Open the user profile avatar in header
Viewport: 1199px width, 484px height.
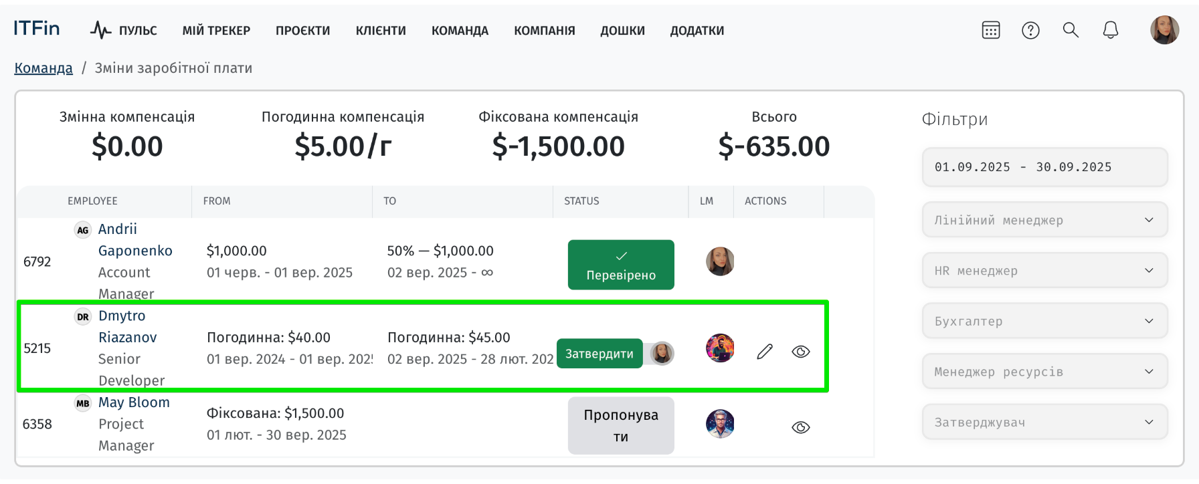(1164, 30)
